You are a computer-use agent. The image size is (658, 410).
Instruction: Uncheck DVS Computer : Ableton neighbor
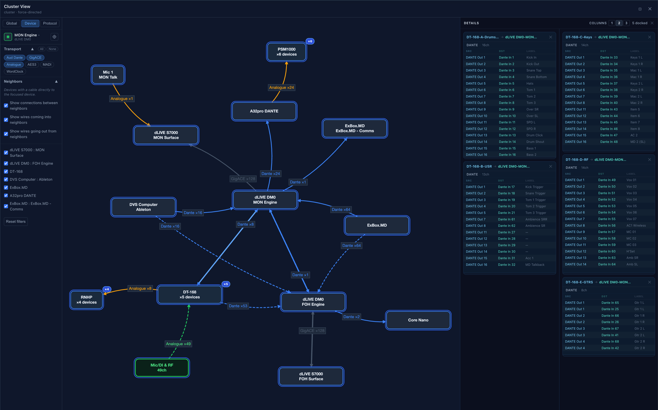[6, 180]
